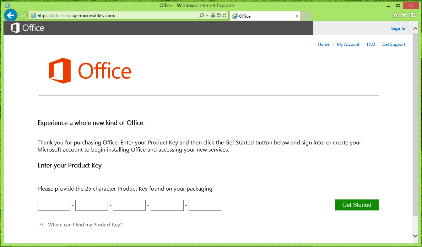Click the Get Support link
The image size is (422, 247).
coord(394,44)
